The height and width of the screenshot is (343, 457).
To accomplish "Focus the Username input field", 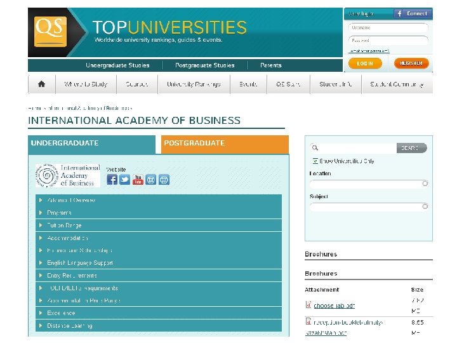I will click(x=388, y=28).
